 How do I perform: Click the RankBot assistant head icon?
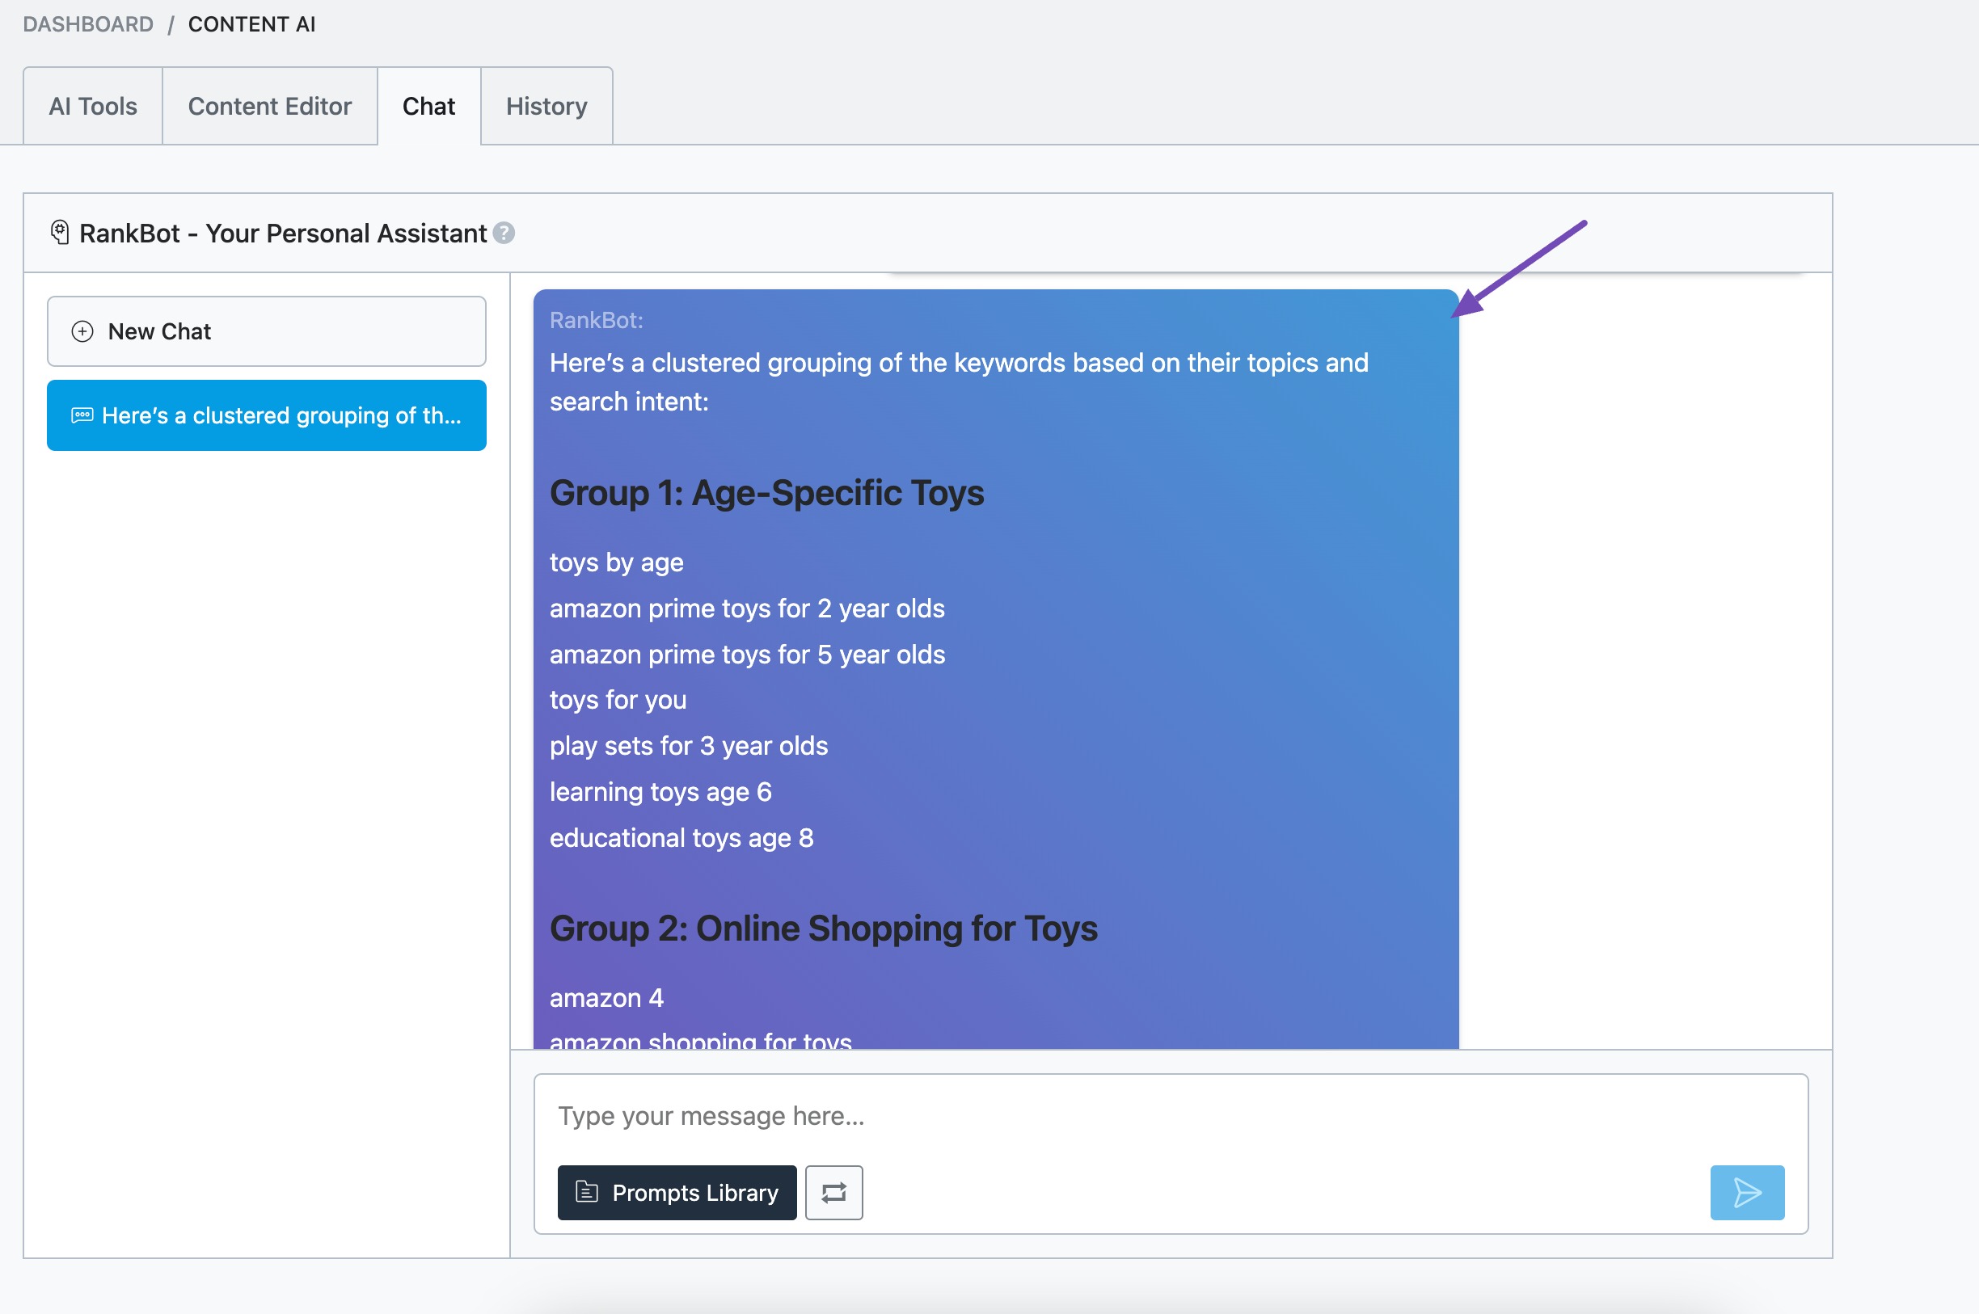point(60,232)
